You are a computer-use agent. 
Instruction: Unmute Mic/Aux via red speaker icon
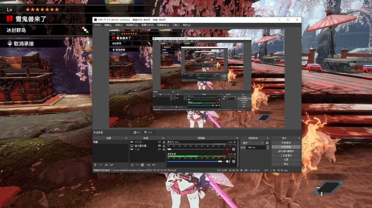point(228,149)
